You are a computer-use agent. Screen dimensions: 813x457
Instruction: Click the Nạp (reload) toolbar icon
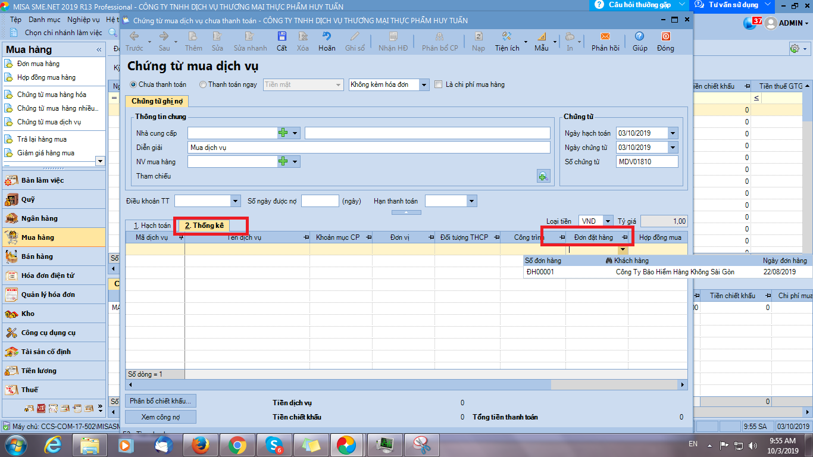click(478, 36)
